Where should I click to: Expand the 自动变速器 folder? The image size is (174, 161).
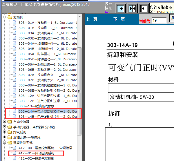click(x=5, y=122)
